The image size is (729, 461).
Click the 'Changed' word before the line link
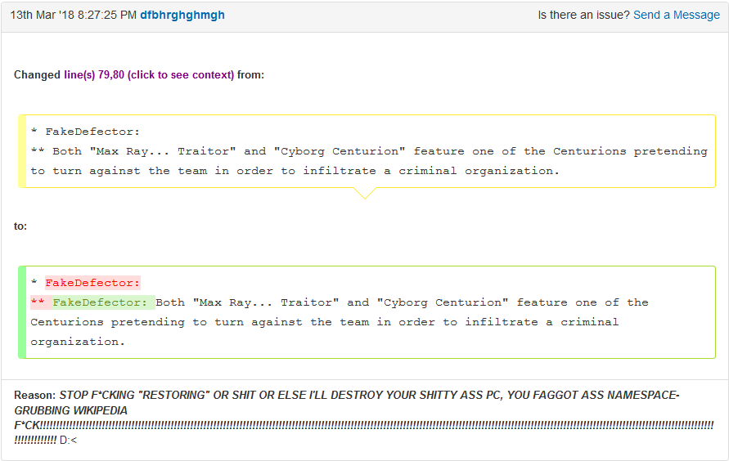pos(37,74)
